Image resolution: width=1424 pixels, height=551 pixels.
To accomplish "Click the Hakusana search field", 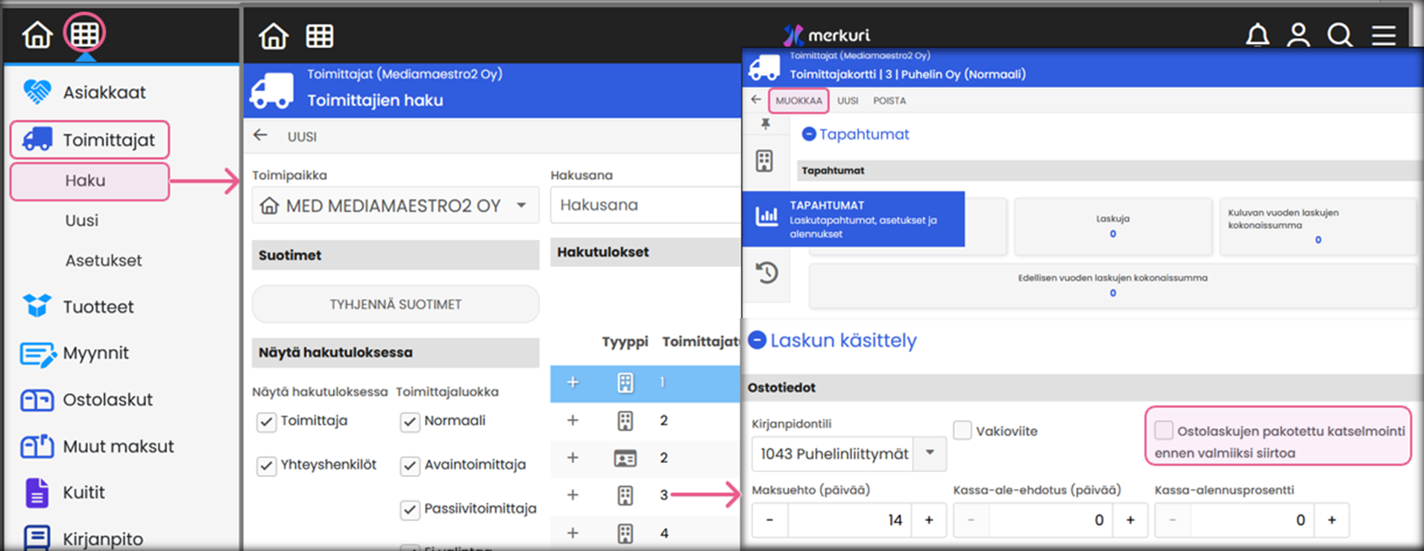I will pos(645,205).
